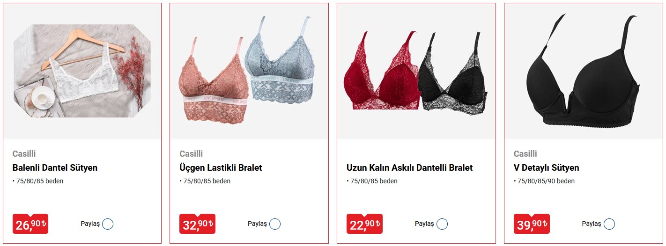
Task: Open Üçgen Lastikli Bralet product title
Action: point(221,167)
